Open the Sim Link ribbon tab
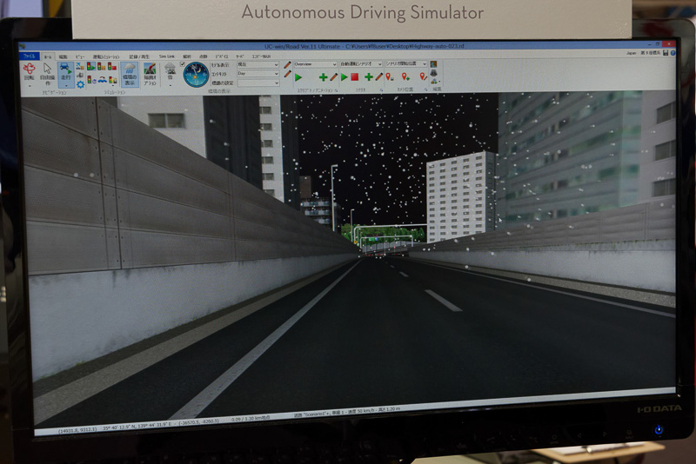Image resolution: width=696 pixels, height=464 pixels. pyautogui.click(x=166, y=56)
